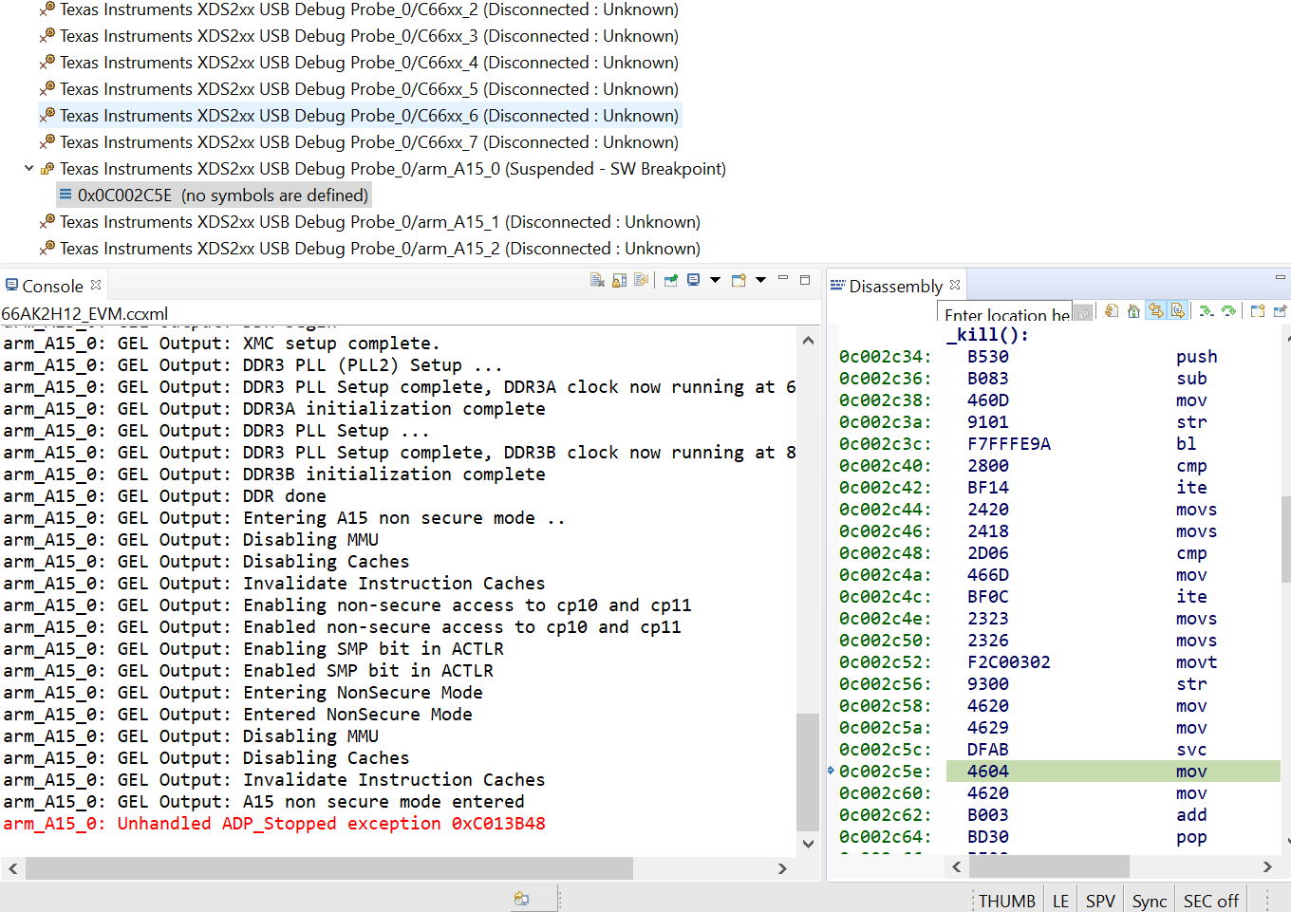The height and width of the screenshot is (912, 1291).
Task: Toggle console word wrap
Action: click(x=641, y=280)
